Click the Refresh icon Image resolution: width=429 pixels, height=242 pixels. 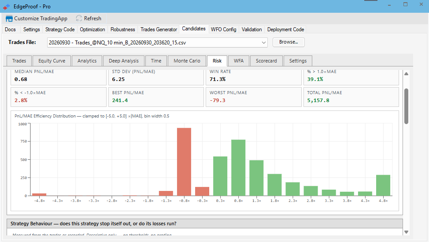click(79, 18)
